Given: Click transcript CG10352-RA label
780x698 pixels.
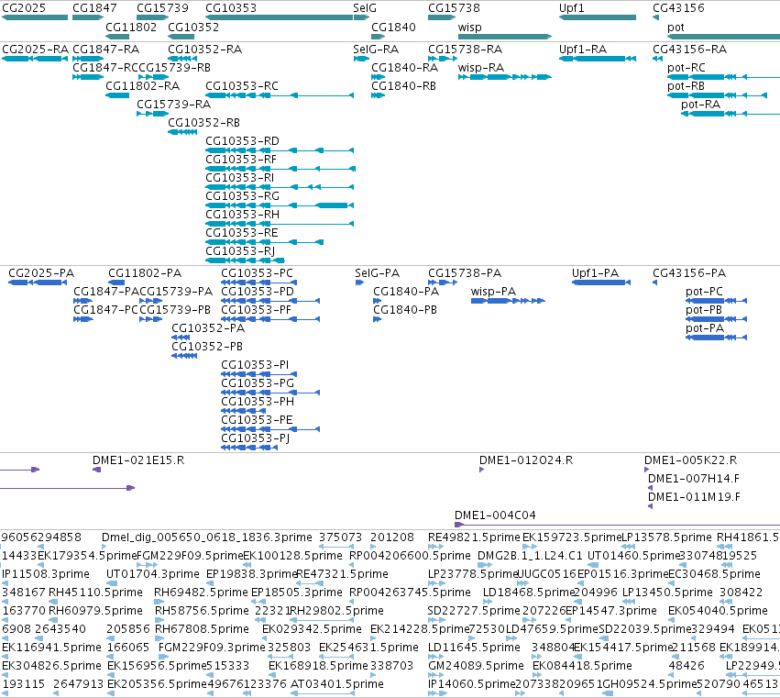Looking at the screenshot, I should (x=205, y=50).
